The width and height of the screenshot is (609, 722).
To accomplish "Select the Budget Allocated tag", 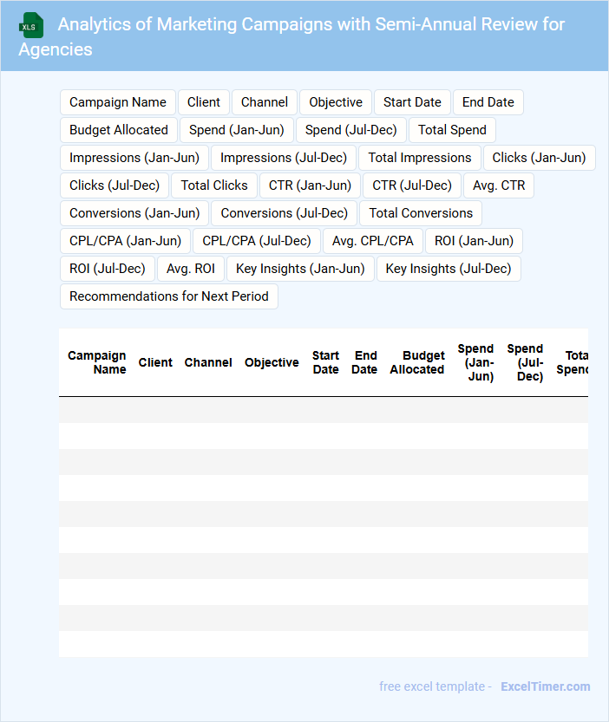I will (x=119, y=130).
